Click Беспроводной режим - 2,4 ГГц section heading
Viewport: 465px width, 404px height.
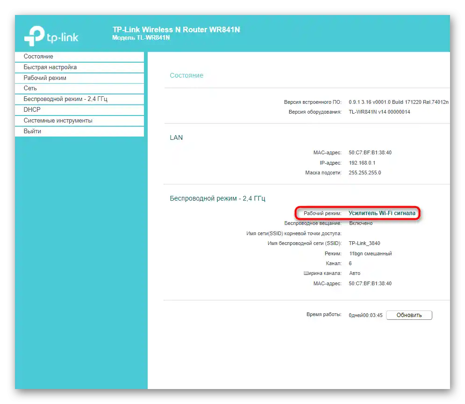pyautogui.click(x=217, y=198)
